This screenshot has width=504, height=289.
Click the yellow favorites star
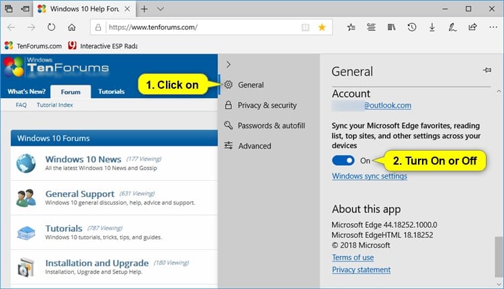322,28
